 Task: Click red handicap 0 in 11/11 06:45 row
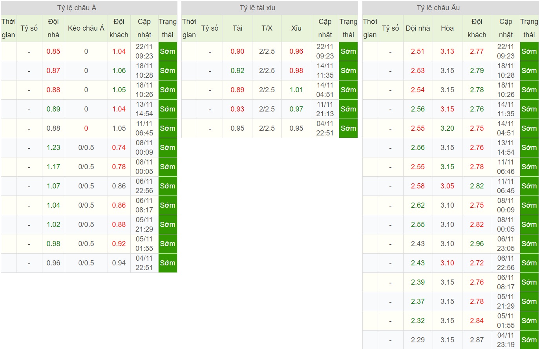(x=86, y=128)
